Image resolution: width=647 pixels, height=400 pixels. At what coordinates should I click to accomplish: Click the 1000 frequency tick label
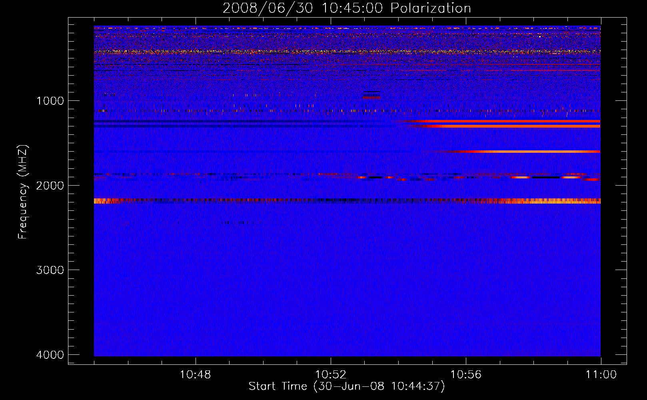[50, 101]
